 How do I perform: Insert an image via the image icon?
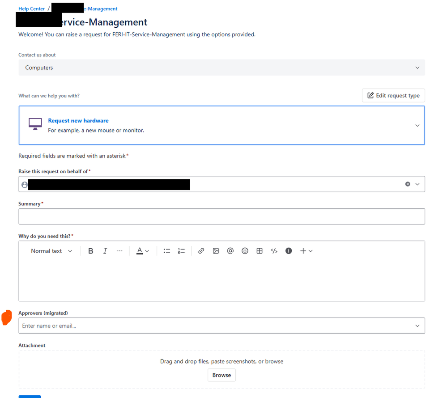(216, 251)
